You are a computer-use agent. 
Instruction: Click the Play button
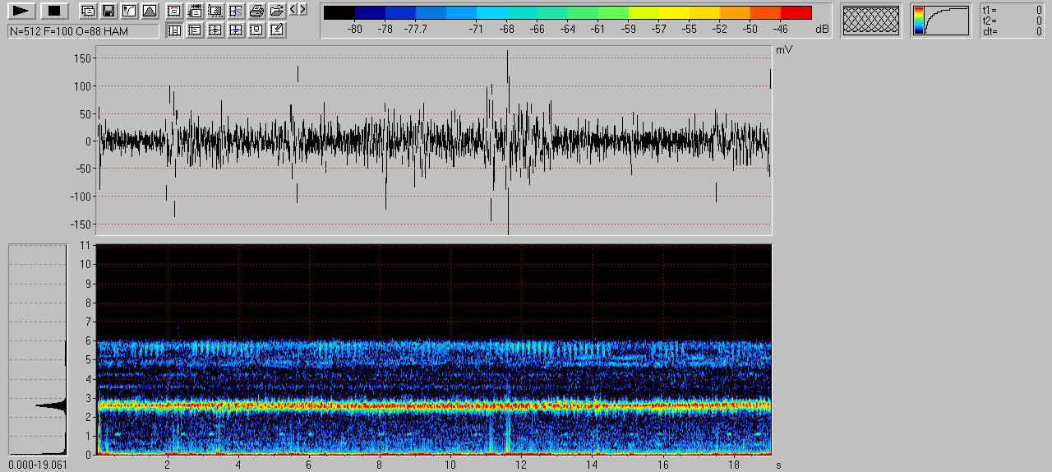pyautogui.click(x=21, y=11)
